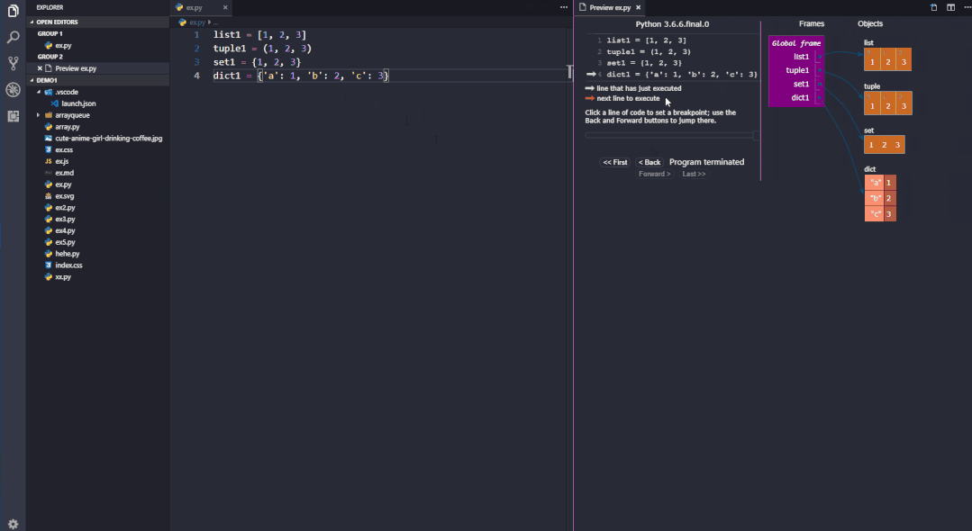Image resolution: width=972 pixels, height=531 pixels.
Task: Click the open file icon in the preview toolbar
Action: (x=932, y=7)
